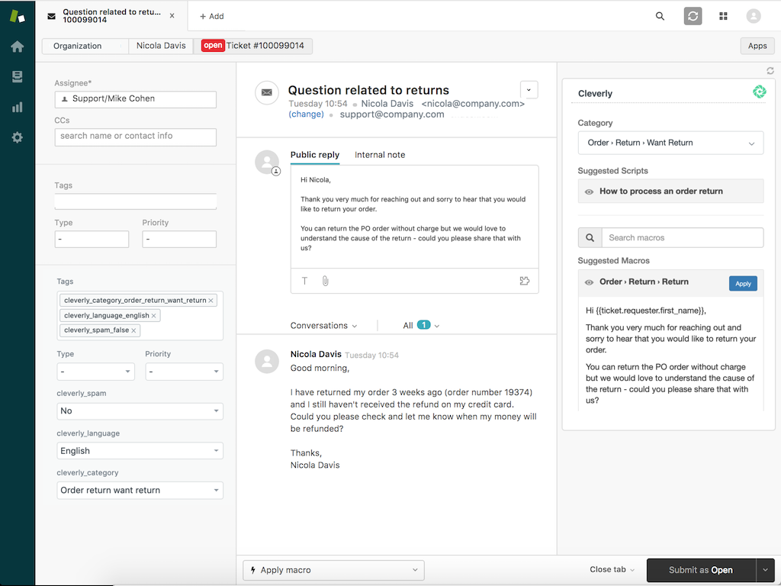Toggle preview eye for order return script
The image size is (781, 586).
pos(589,192)
